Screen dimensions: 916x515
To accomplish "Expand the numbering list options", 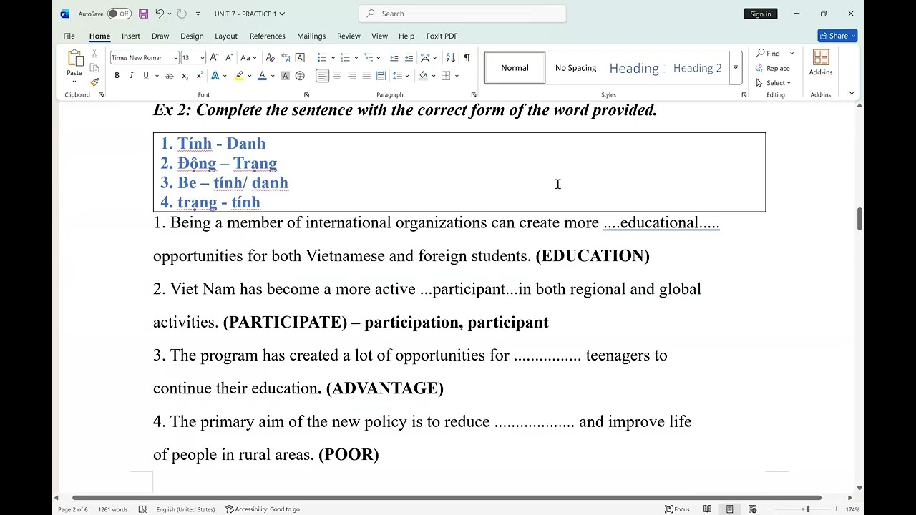I will point(356,57).
